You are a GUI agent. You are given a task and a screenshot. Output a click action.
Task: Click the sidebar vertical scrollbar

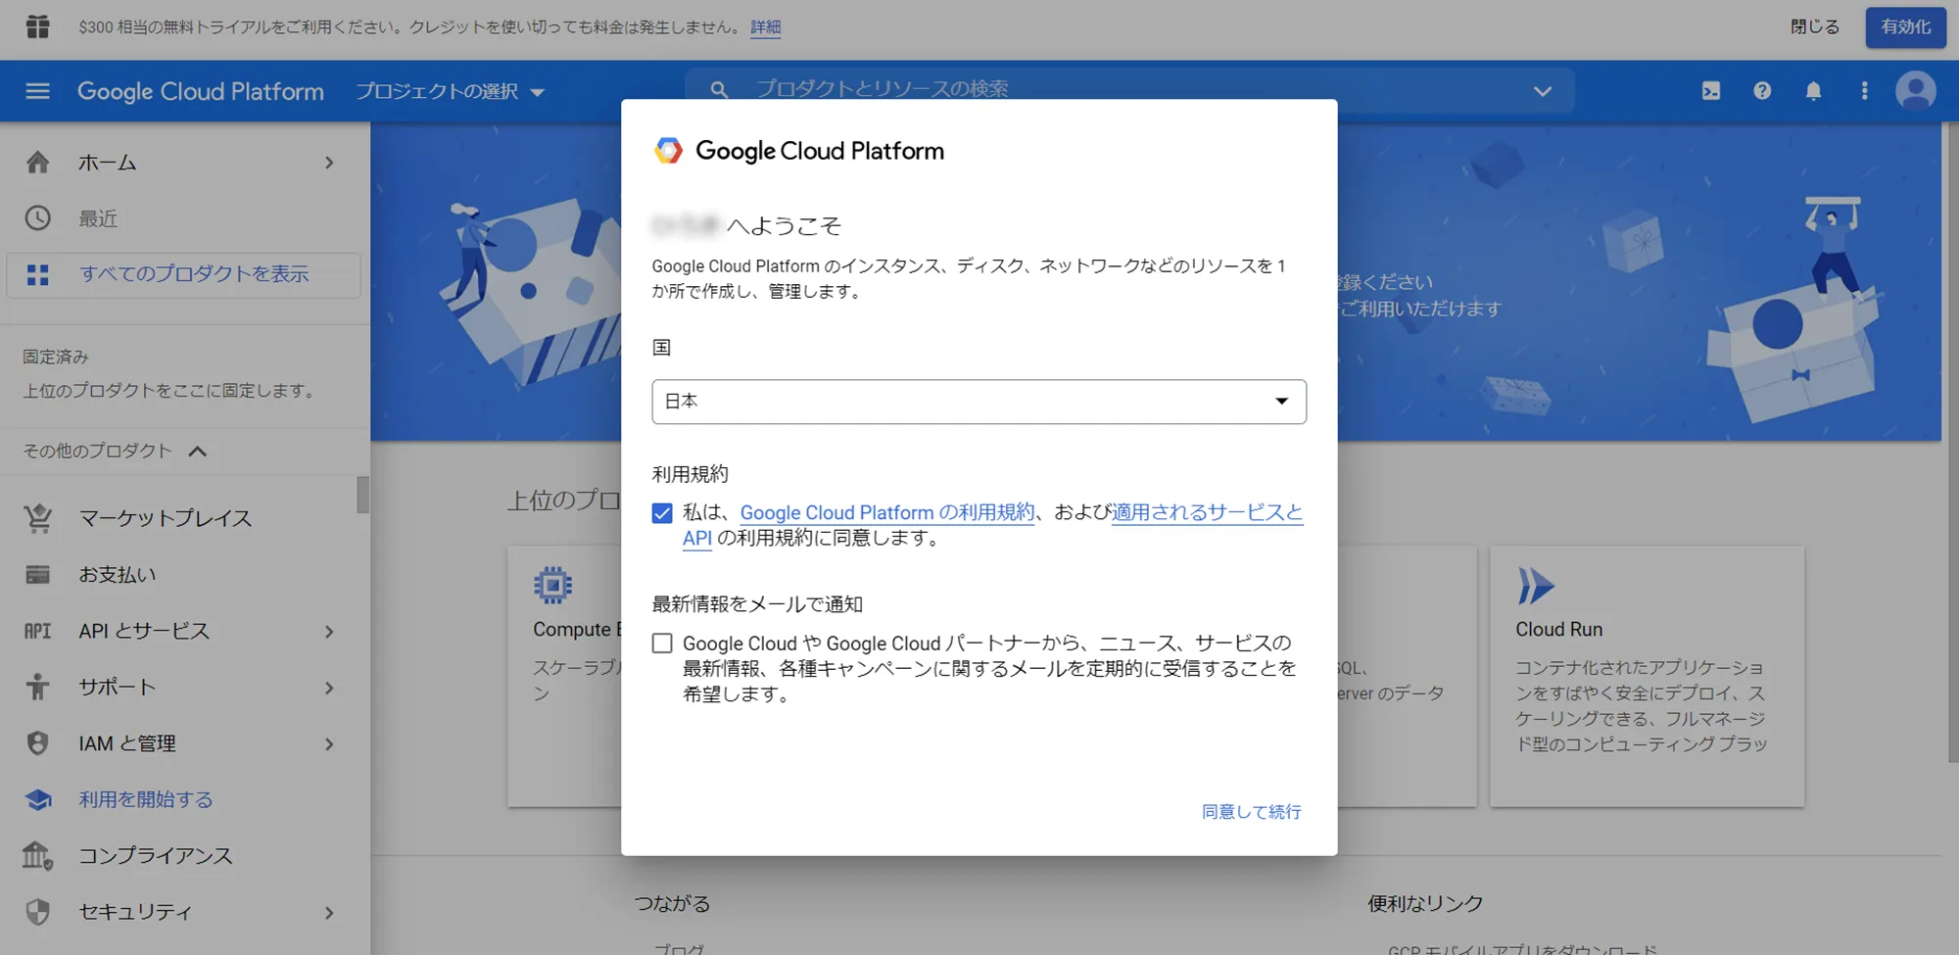362,495
